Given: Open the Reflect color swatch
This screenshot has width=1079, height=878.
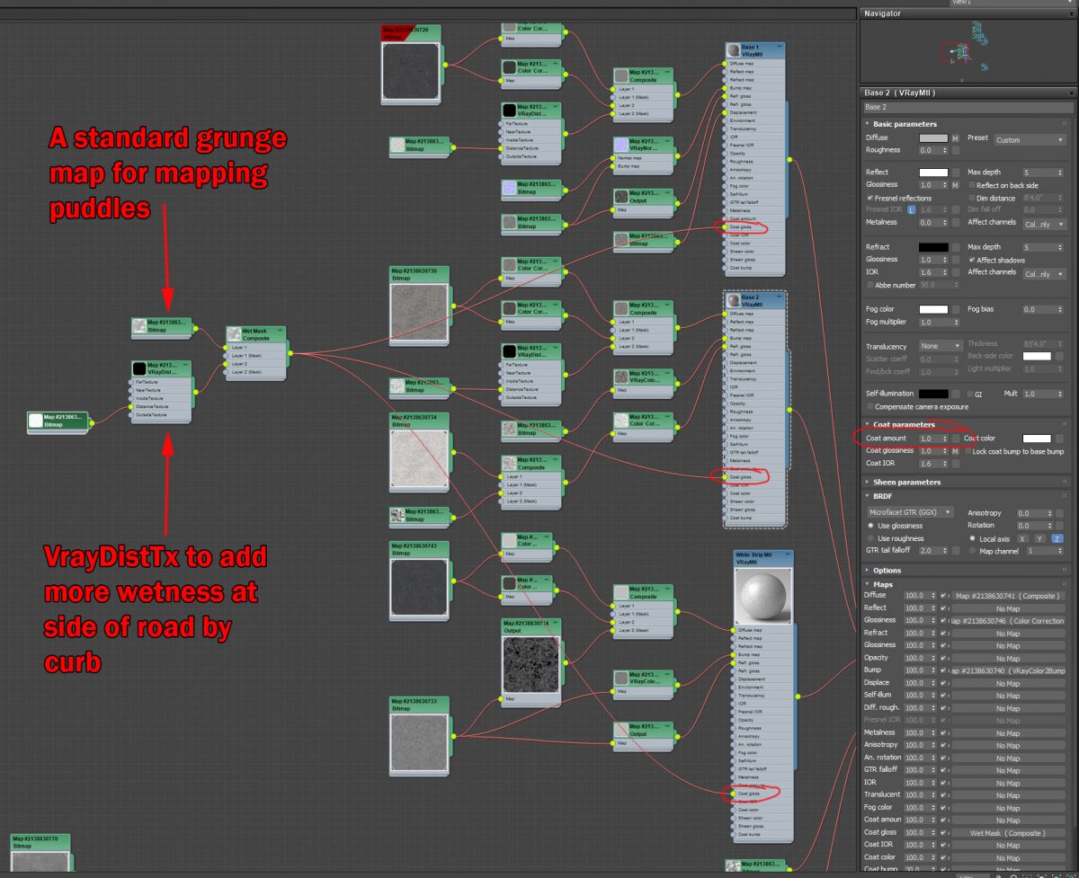Looking at the screenshot, I should pos(932,173).
